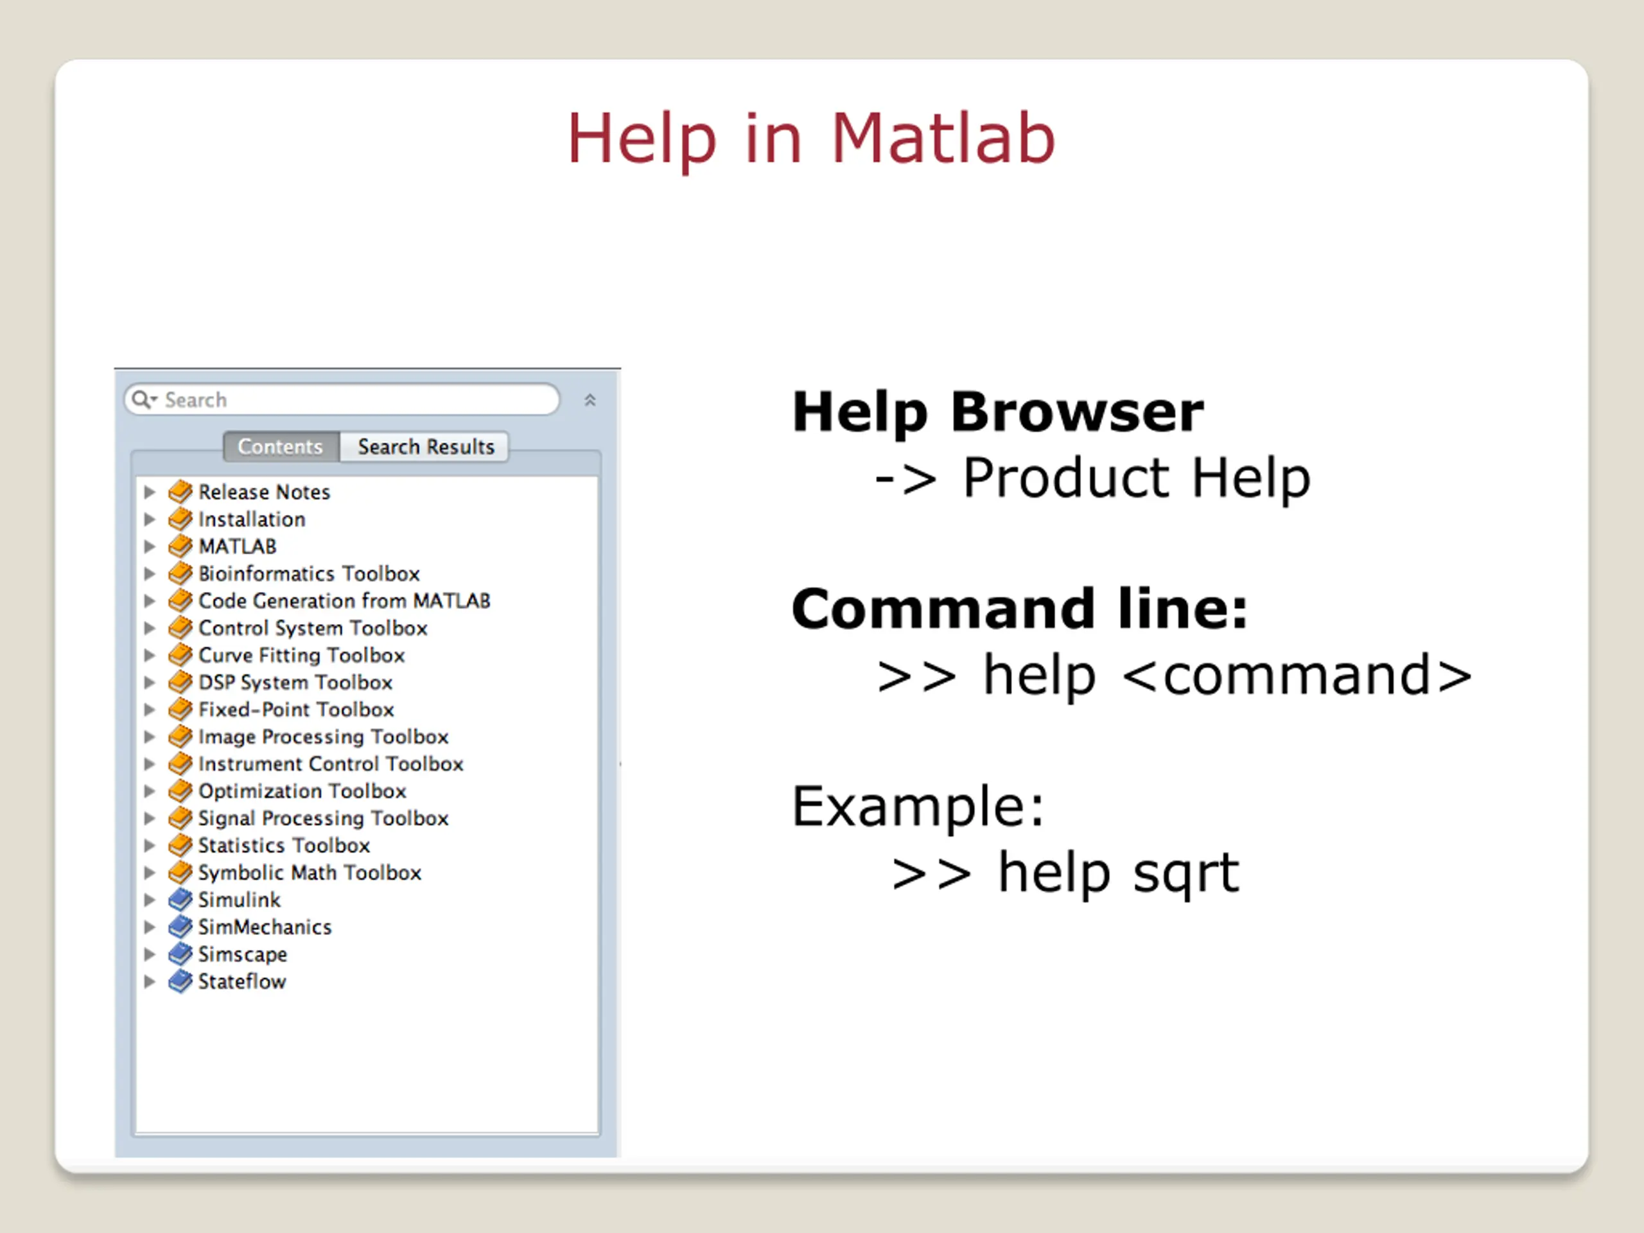Screen dimensions: 1644x1233
Task: Expand the Installation tree node
Action: click(150, 519)
